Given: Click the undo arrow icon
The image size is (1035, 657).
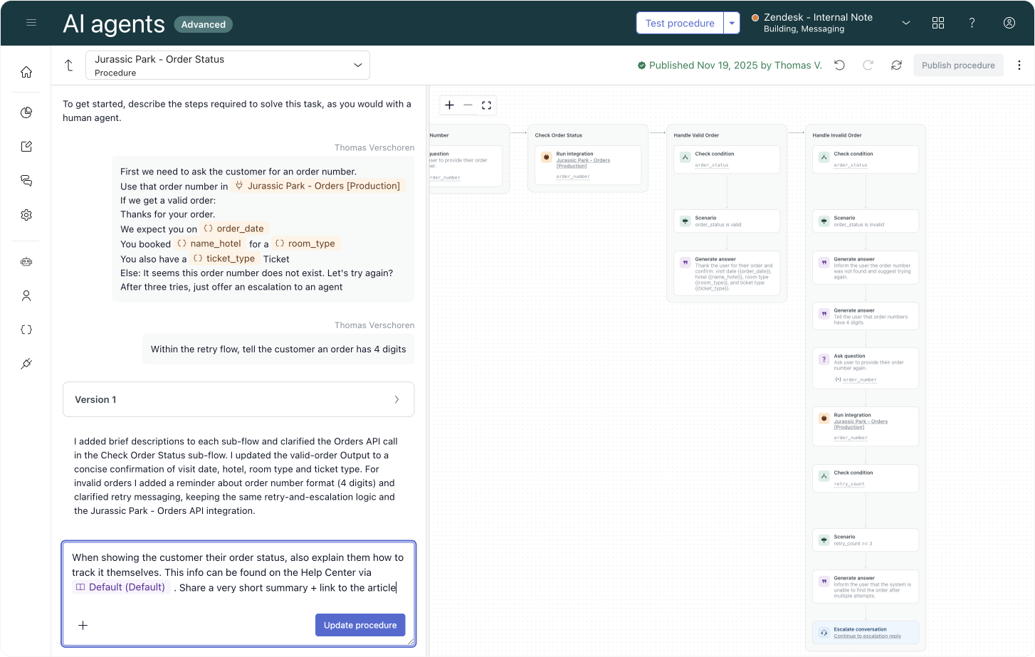Looking at the screenshot, I should [840, 65].
